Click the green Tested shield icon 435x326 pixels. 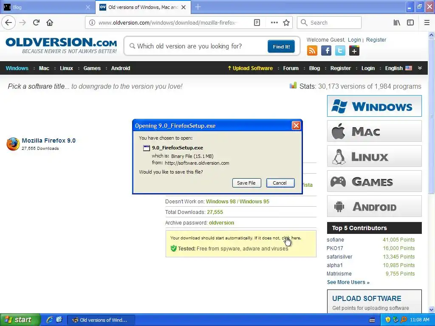pos(173,248)
